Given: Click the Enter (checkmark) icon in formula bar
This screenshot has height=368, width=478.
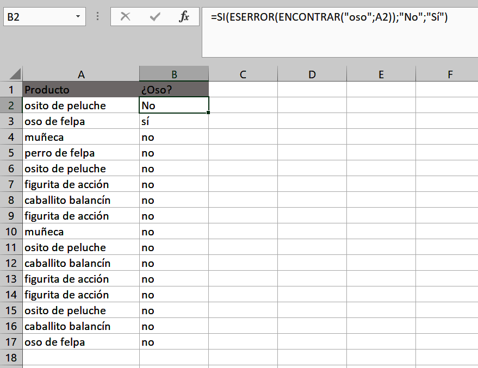Looking at the screenshot, I should tap(155, 16).
